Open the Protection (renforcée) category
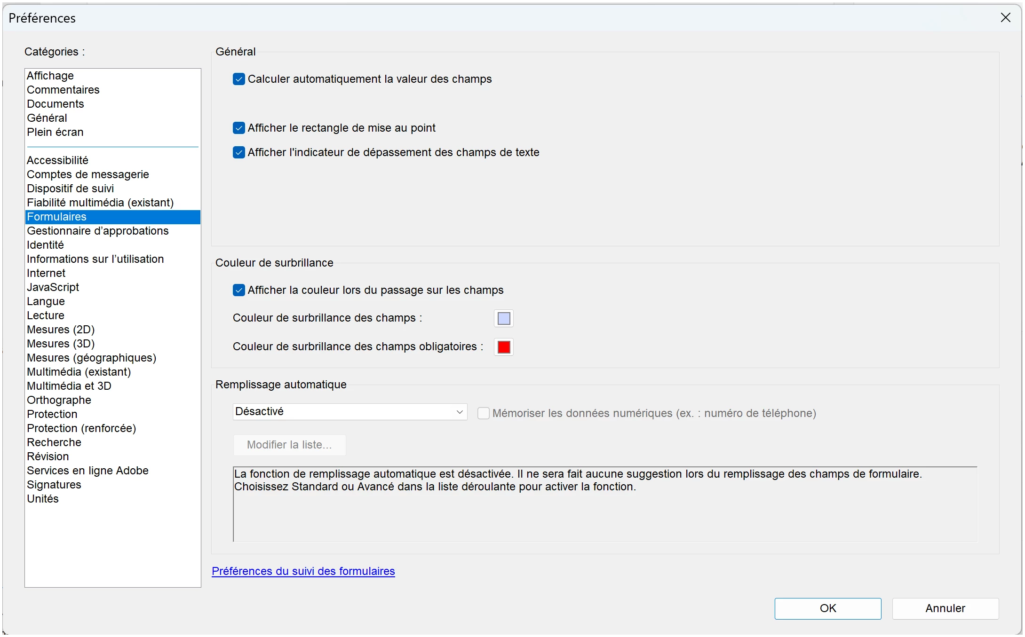Viewport: 1025px width, 637px height. [x=81, y=428]
